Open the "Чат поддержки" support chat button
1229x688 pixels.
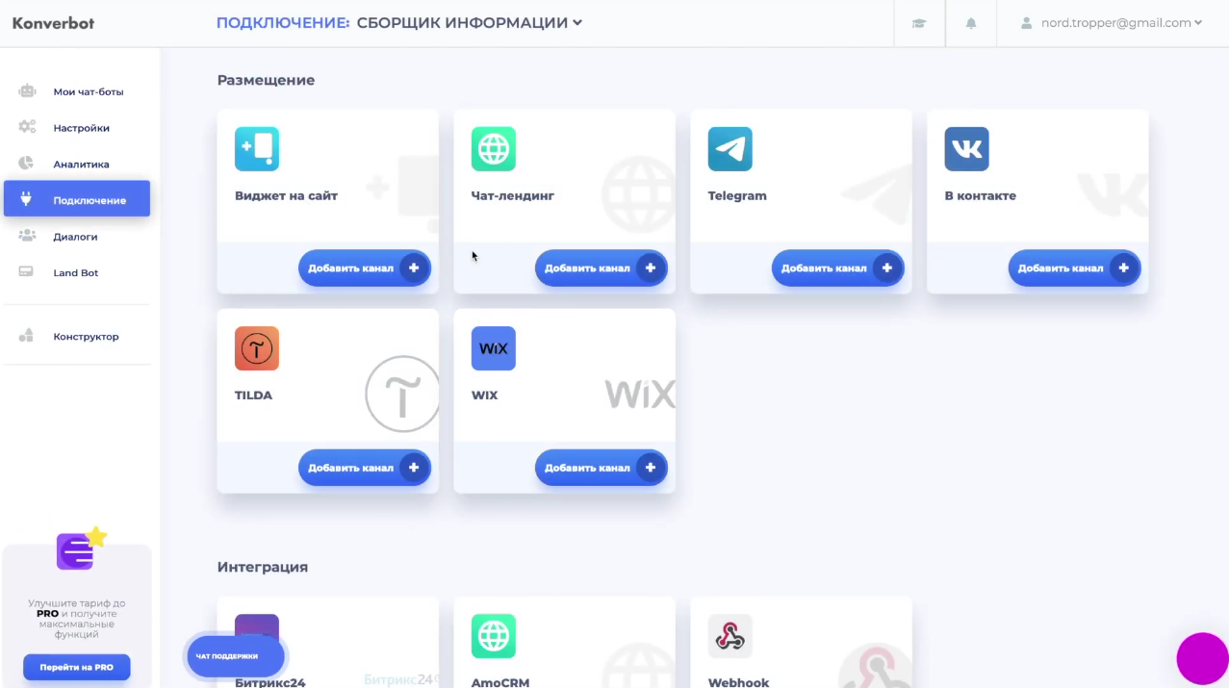236,656
